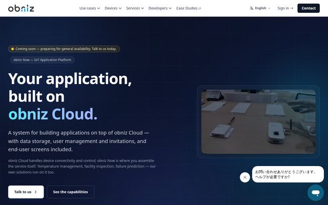Viewport: 328px width, 205px height.
Task: Click See the capabilities button
Action: click(x=71, y=192)
